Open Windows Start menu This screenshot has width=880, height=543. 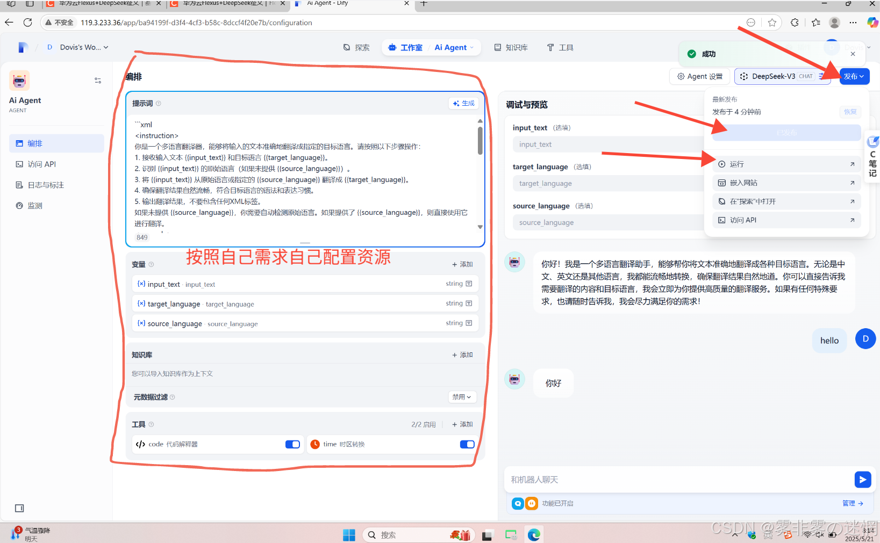[x=349, y=535]
